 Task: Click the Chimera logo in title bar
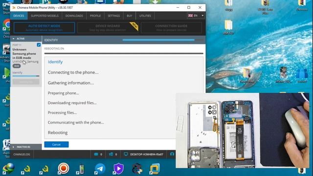pos(14,8)
